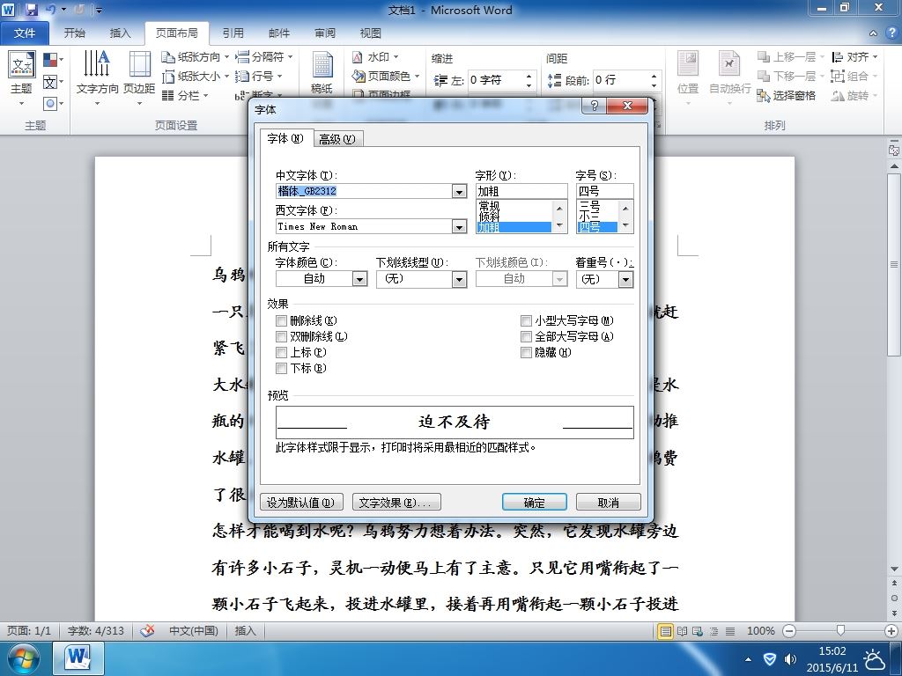Image resolution: width=902 pixels, height=676 pixels.
Task: Switch to Insert (插入) ribbon tab
Action: coord(120,33)
